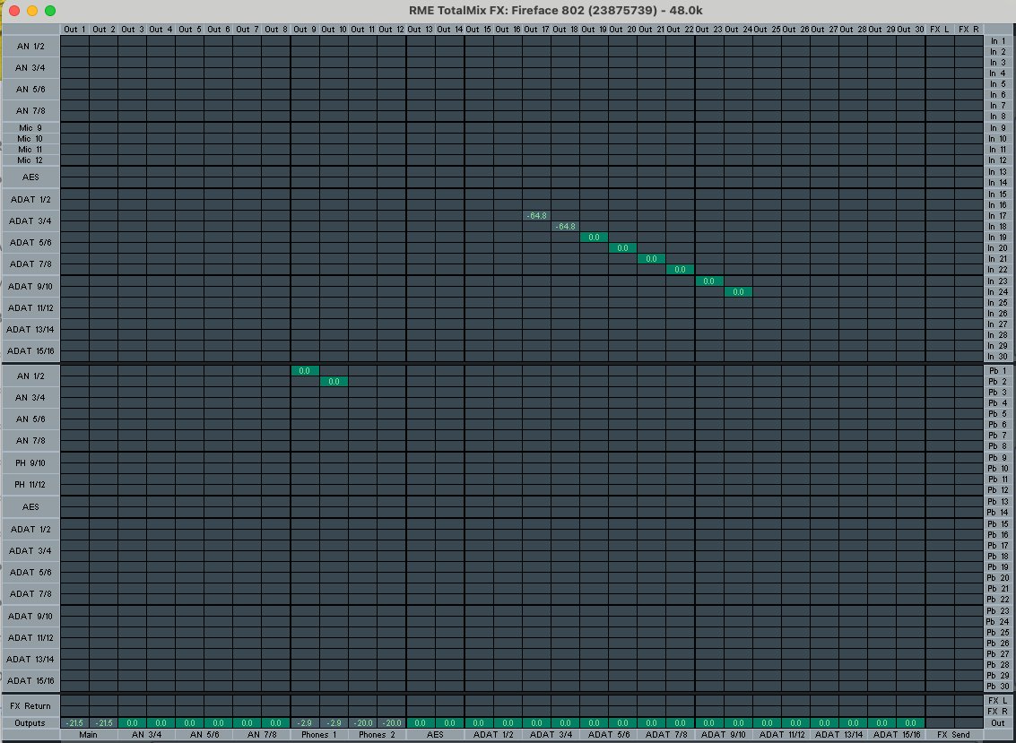Select the Mic 10 input row label
This screenshot has width=1016, height=743.
30,139
